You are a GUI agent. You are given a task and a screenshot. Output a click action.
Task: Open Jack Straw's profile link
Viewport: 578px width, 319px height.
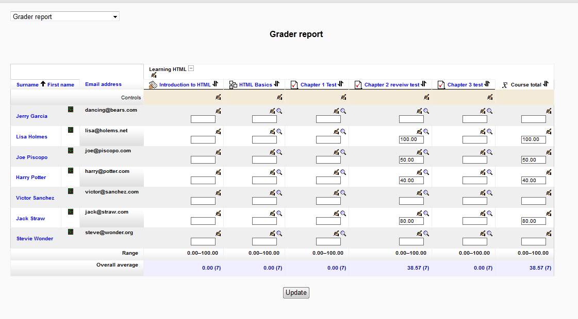(30, 219)
